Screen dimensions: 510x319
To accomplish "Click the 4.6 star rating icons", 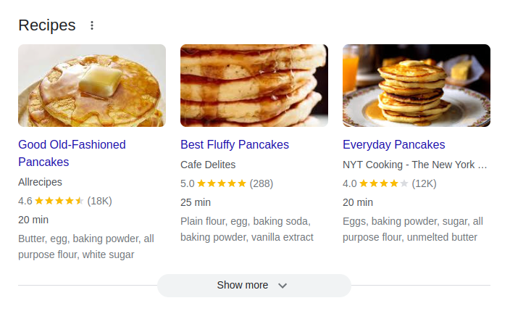I will (59, 201).
